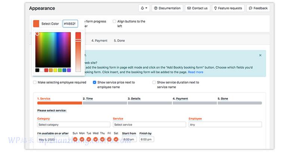Open the Documentation page
The height and width of the screenshot is (152, 299).
coord(167,8)
